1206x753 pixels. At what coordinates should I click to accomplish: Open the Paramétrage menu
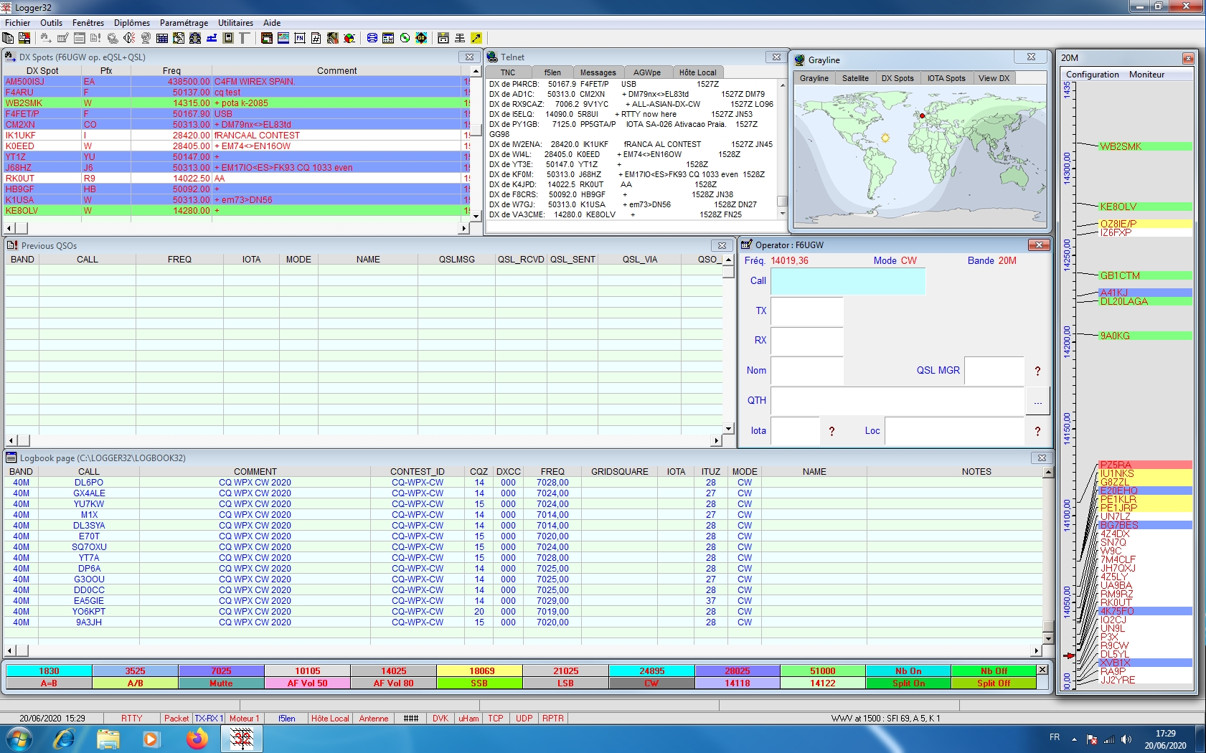coord(184,23)
